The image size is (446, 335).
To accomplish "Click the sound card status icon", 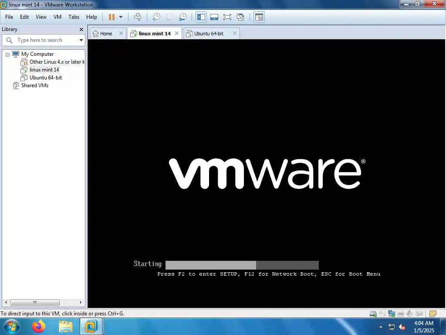I will pyautogui.click(x=409, y=314).
